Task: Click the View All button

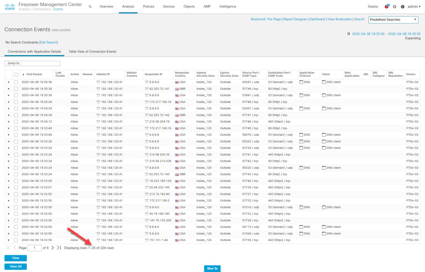Action: pos(15,266)
